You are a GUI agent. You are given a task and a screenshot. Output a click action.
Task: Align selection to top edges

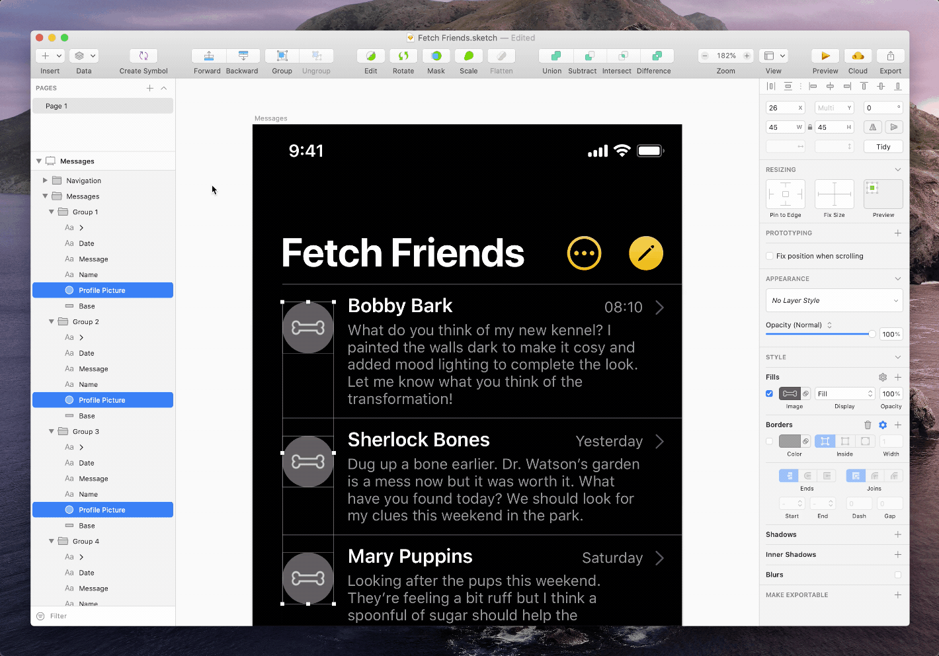pyautogui.click(x=864, y=87)
